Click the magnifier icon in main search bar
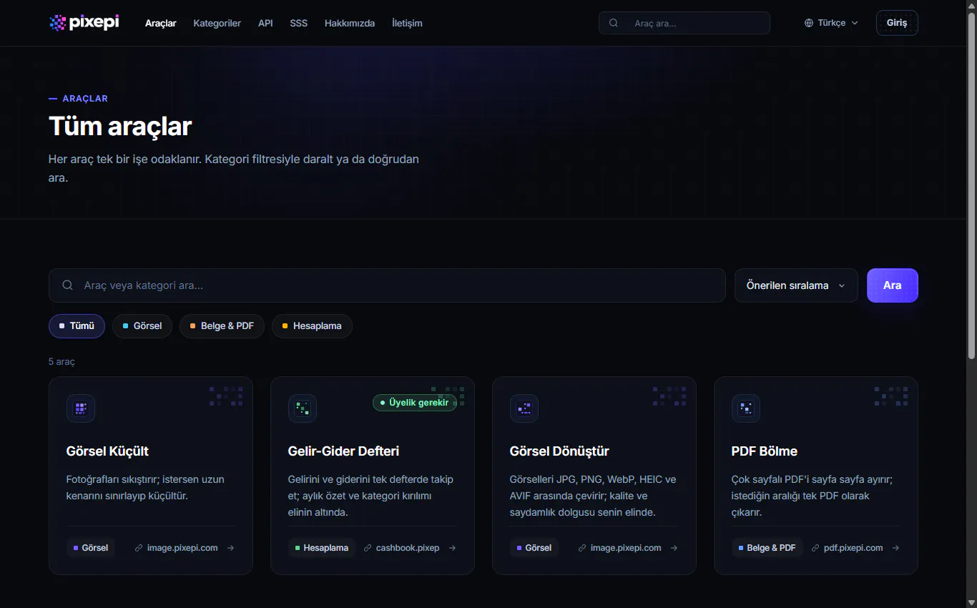This screenshot has width=977, height=608. click(68, 285)
